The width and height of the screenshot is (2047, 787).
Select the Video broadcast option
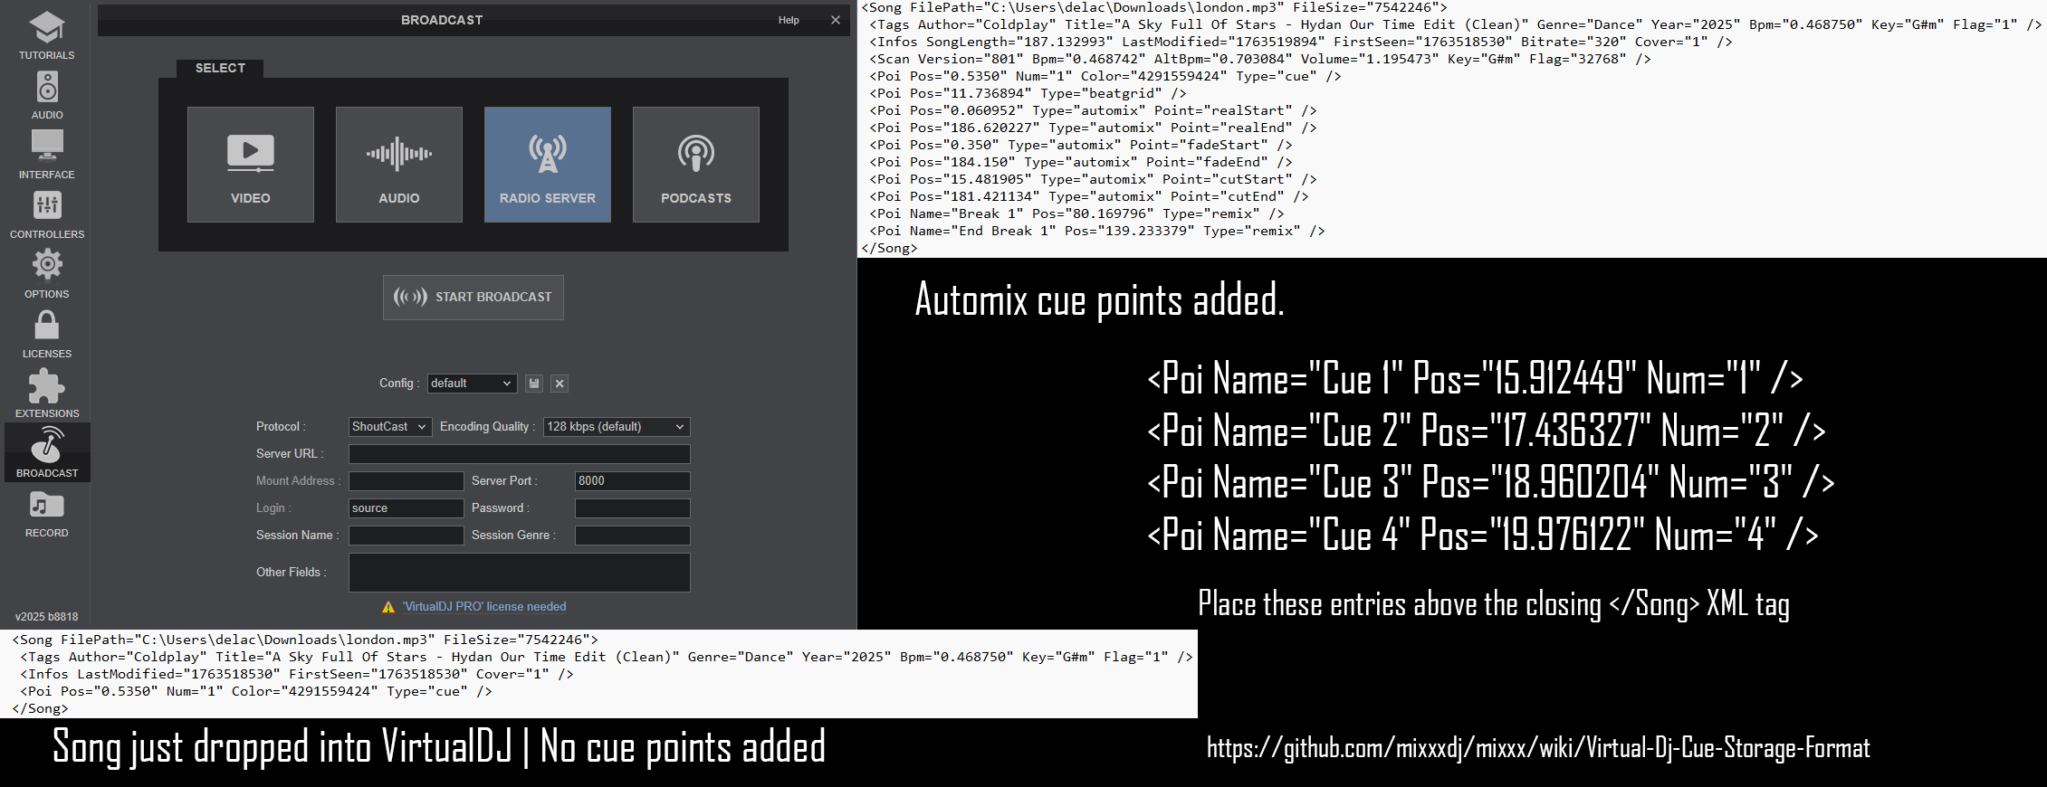(251, 165)
